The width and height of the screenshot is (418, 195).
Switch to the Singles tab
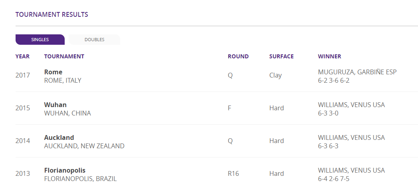point(40,40)
